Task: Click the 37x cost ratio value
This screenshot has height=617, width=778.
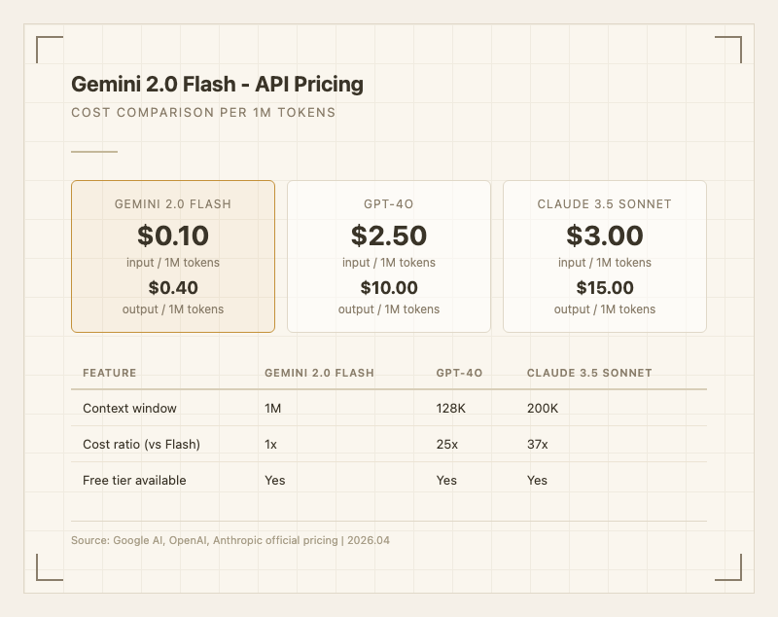Action: 538,445
